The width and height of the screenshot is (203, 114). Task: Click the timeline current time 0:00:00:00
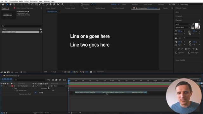tap(7, 79)
